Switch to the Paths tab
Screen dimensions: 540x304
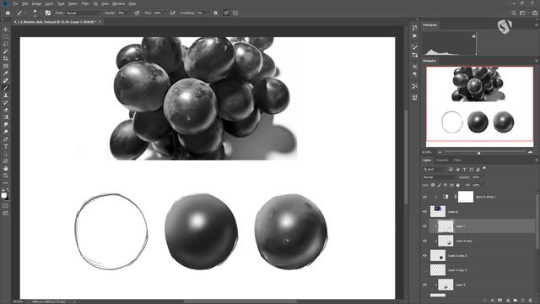[x=457, y=160]
